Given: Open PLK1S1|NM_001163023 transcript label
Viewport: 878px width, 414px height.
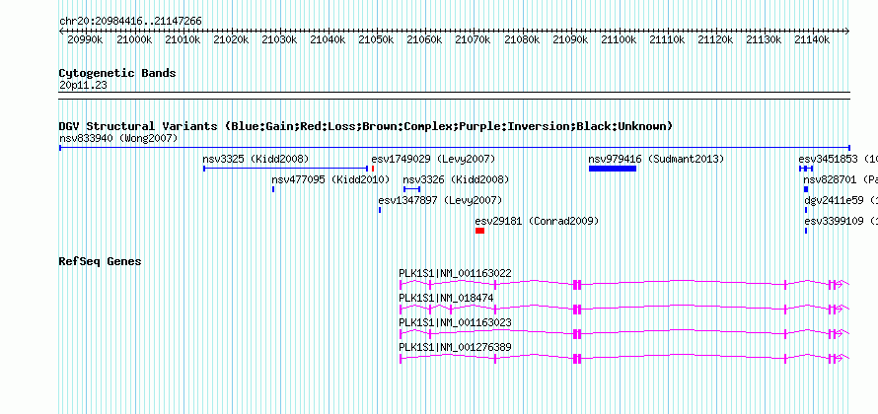Looking at the screenshot, I should coord(455,322).
